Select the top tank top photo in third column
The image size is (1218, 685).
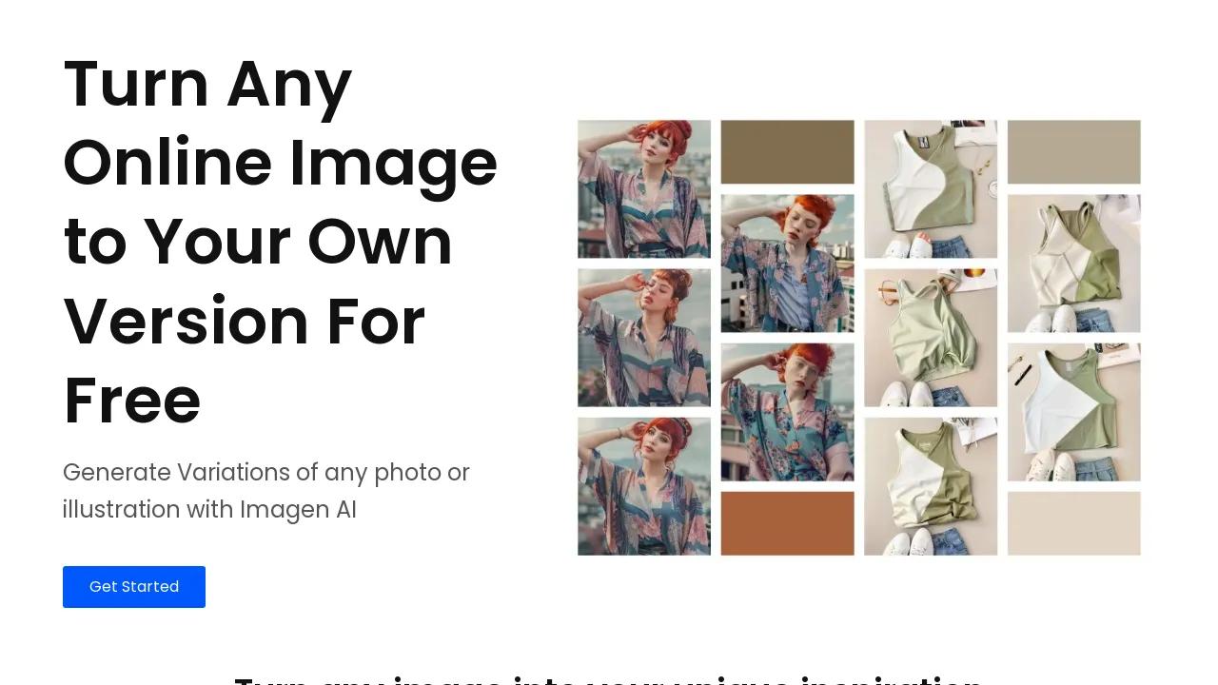pyautogui.click(x=931, y=188)
